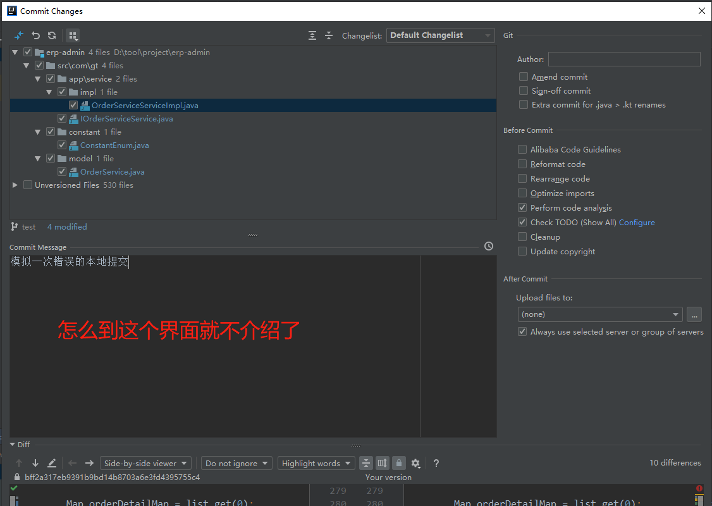Select ConstantEnum.java in the tree
This screenshot has width=712, height=506.
pyautogui.click(x=114, y=145)
